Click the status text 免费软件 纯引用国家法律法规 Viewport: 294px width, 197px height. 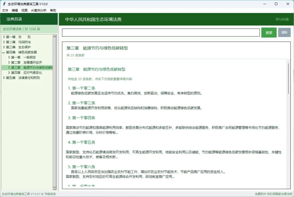273,194
